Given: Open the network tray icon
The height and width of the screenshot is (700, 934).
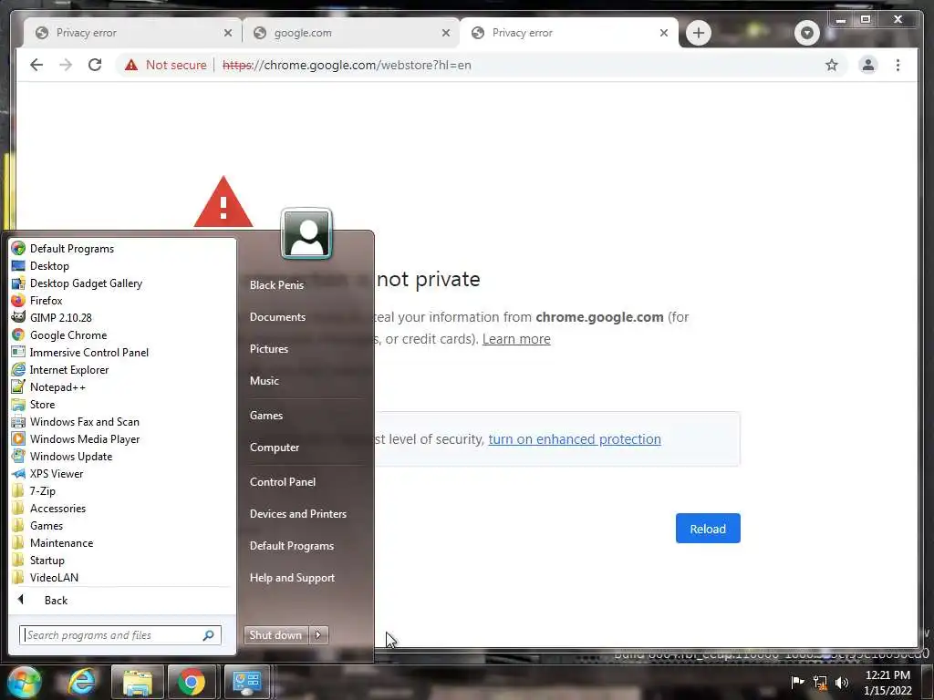Looking at the screenshot, I should 820,682.
